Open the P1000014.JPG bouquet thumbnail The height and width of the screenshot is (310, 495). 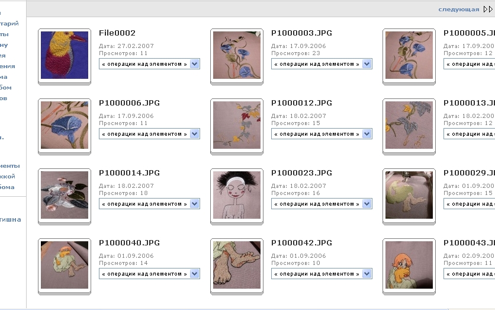tap(65, 194)
